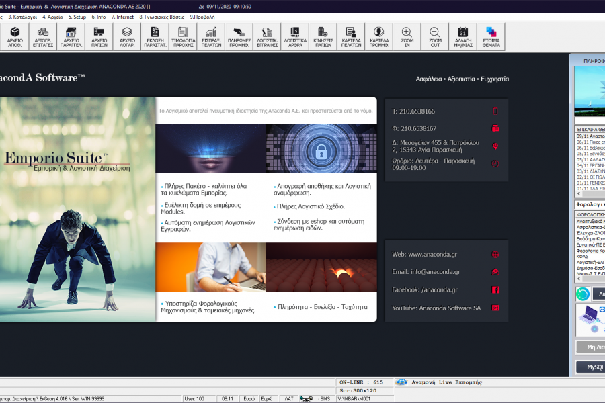
Task: Open the 8. Γνωσιακές Βάσεις menu
Action: (x=161, y=17)
